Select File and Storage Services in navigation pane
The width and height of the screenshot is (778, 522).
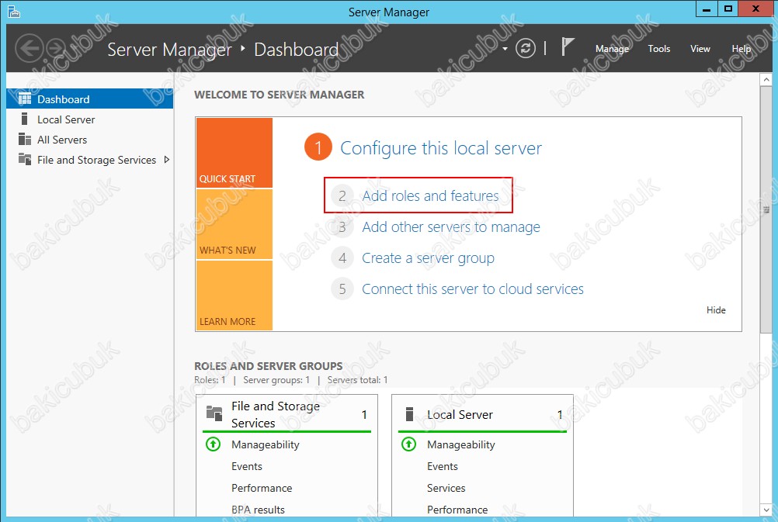90,160
